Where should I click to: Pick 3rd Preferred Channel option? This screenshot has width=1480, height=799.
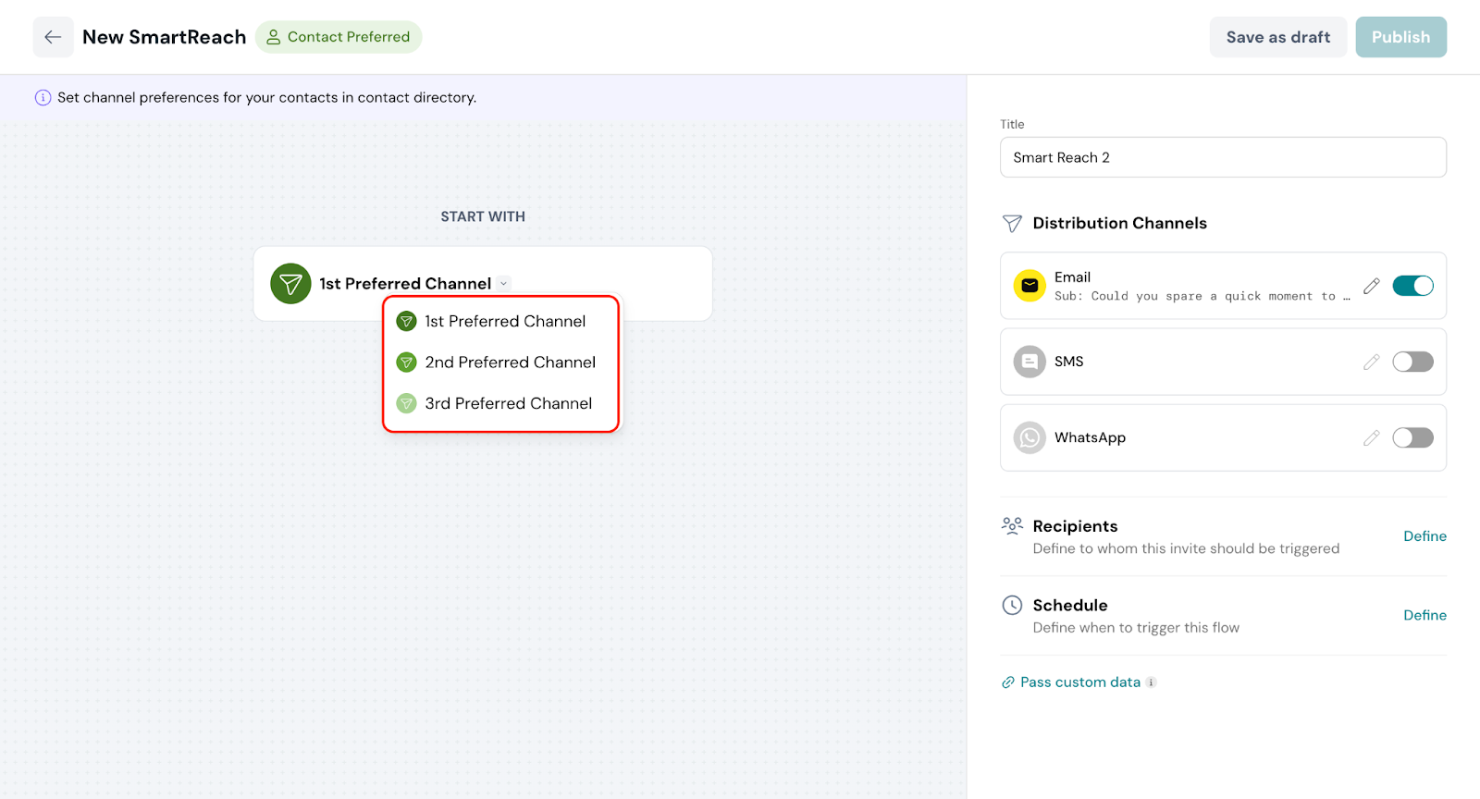[508, 403]
